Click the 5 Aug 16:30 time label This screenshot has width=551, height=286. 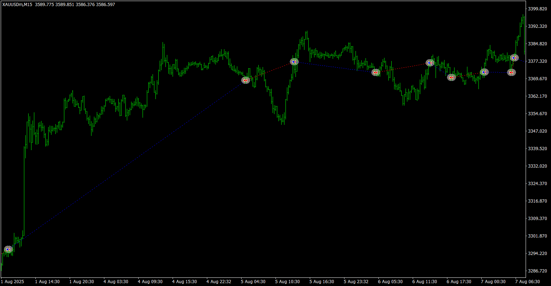point(322,281)
